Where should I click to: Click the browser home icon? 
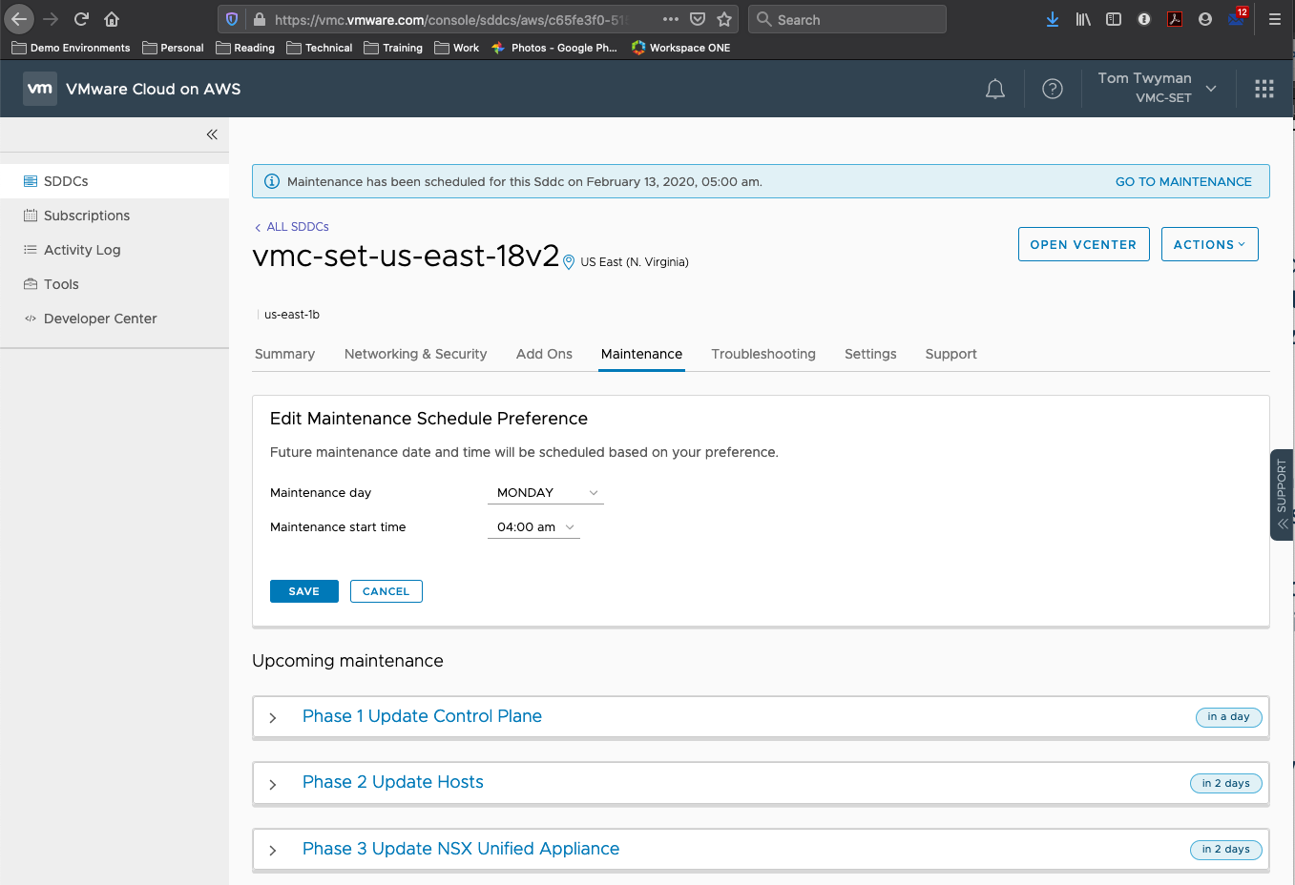pyautogui.click(x=112, y=19)
